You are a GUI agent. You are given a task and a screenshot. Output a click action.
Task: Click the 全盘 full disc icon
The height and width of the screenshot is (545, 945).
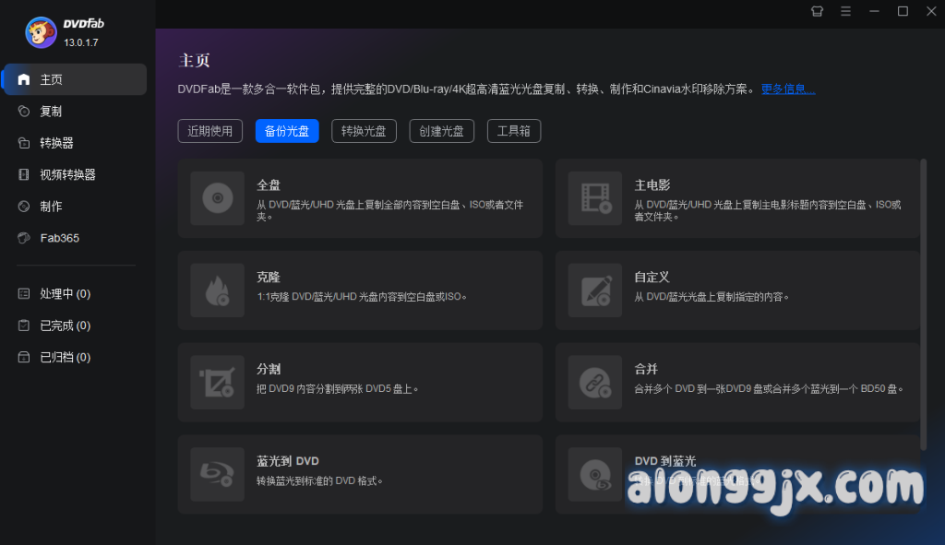[x=217, y=198]
